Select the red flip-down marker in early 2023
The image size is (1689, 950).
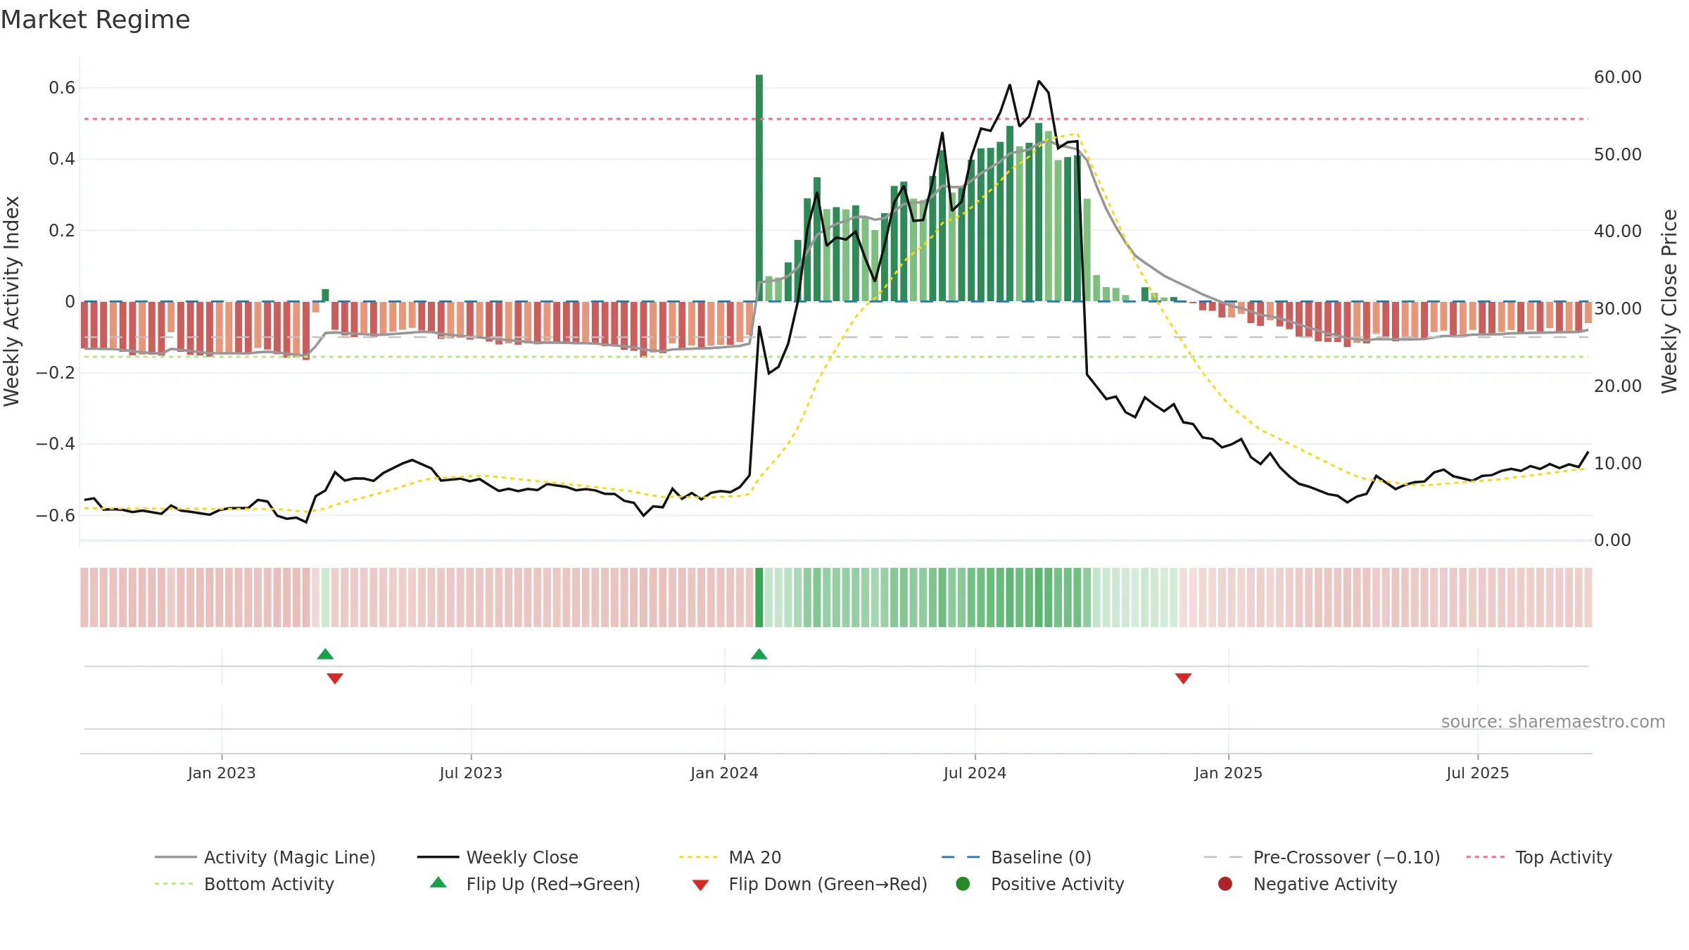pos(335,678)
